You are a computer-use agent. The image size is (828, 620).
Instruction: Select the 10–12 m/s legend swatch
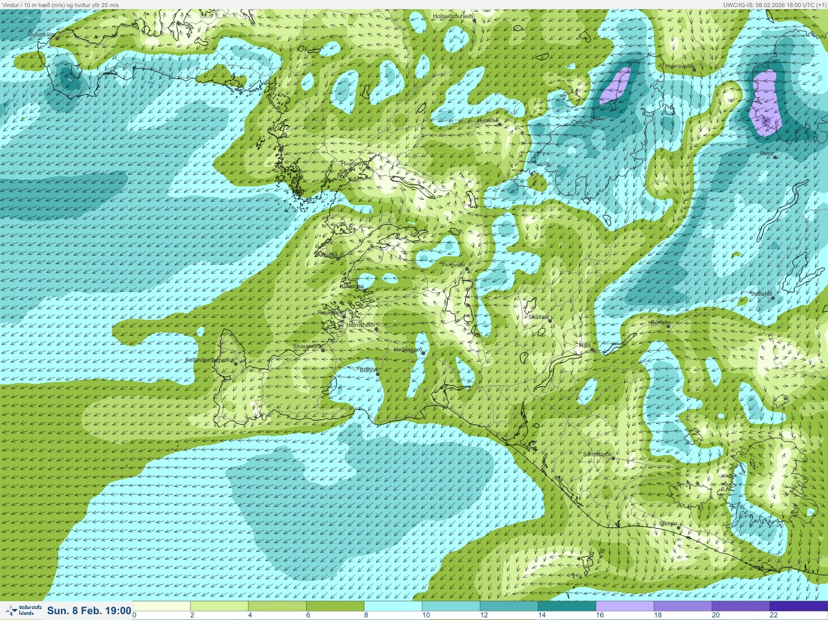click(451, 606)
